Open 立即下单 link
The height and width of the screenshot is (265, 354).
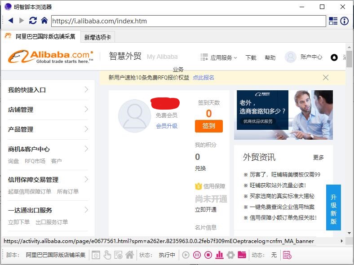tap(19, 222)
